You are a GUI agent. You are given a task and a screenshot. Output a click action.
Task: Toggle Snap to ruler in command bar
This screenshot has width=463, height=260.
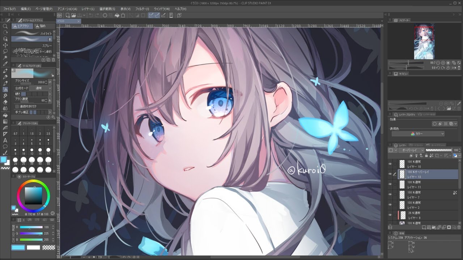(x=151, y=15)
